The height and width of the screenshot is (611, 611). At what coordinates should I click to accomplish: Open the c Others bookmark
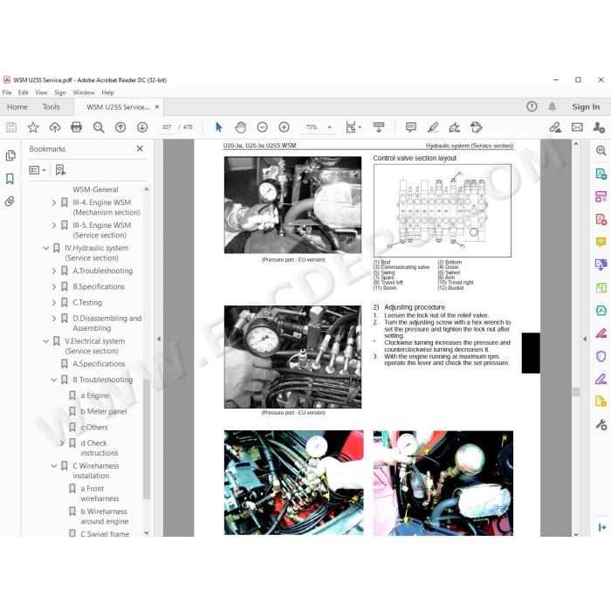point(94,428)
